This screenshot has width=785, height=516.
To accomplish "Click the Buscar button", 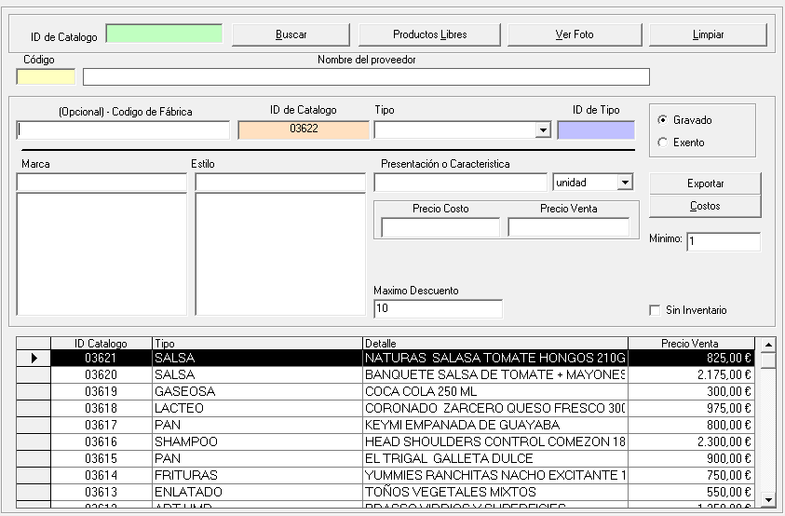I will 291,34.
